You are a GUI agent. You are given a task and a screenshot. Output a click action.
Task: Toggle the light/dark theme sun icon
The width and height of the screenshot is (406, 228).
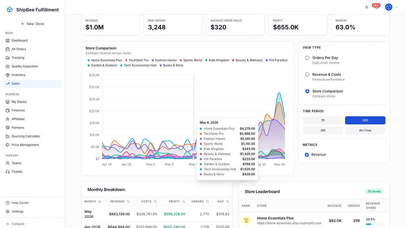tap(367, 7)
